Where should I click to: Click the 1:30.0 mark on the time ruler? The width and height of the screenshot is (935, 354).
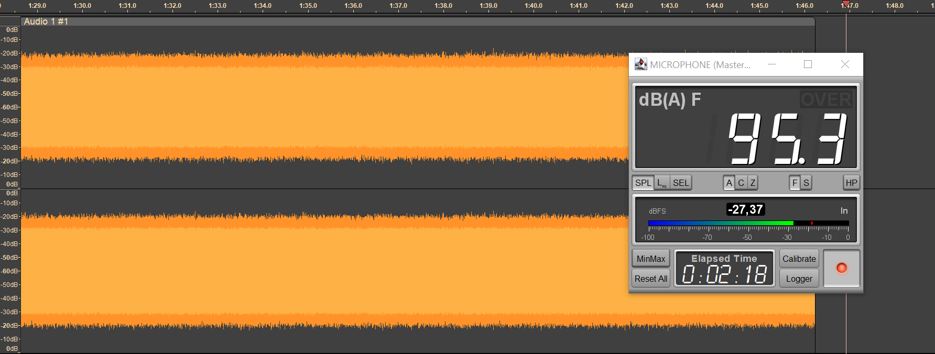(82, 6)
